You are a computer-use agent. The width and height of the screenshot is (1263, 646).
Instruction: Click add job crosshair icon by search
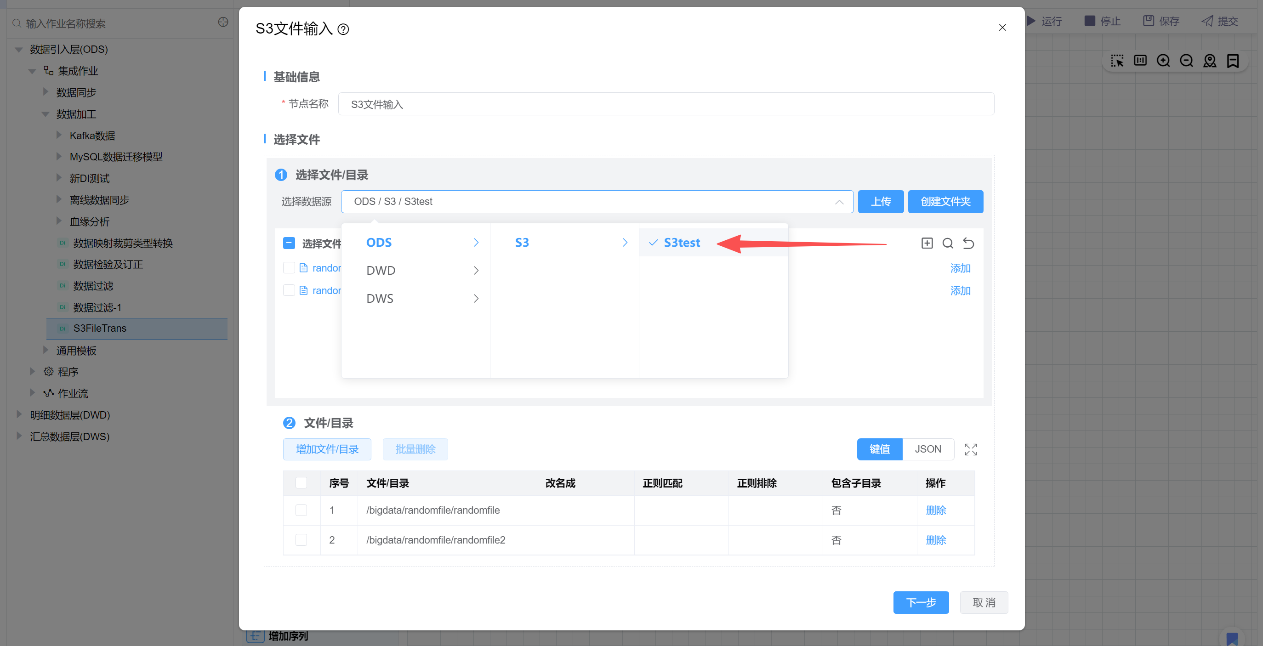(223, 22)
